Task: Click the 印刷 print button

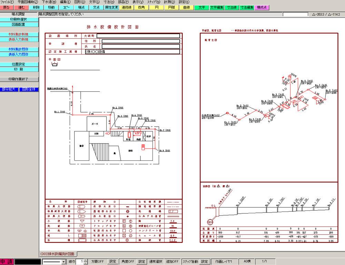Action: click(x=19, y=69)
